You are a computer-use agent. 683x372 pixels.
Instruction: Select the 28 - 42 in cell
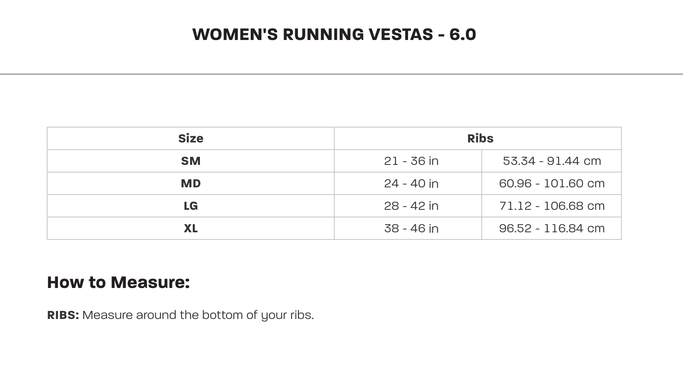click(411, 206)
